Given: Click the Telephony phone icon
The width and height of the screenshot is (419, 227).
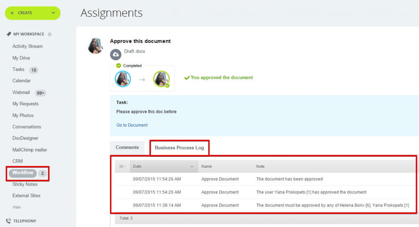Looking at the screenshot, I should (9, 221).
